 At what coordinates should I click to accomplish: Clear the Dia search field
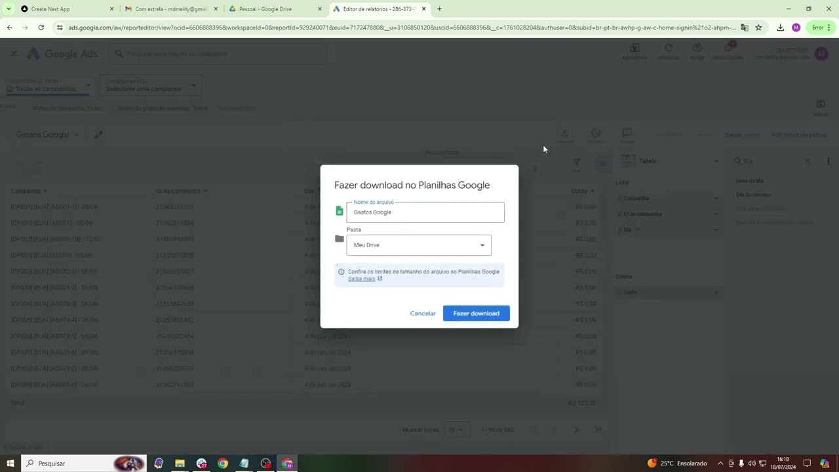[x=808, y=161]
